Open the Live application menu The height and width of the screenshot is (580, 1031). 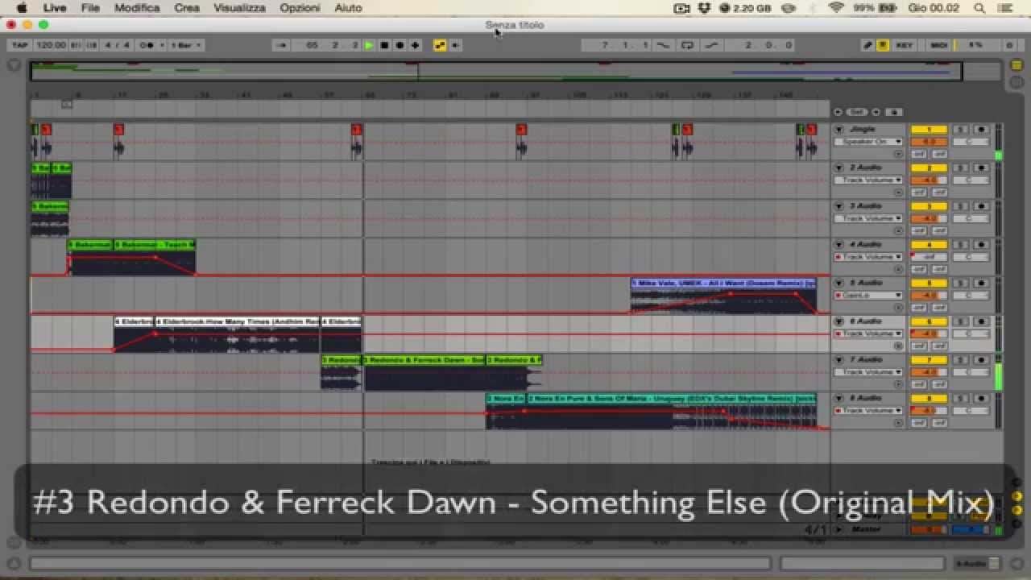coord(55,7)
